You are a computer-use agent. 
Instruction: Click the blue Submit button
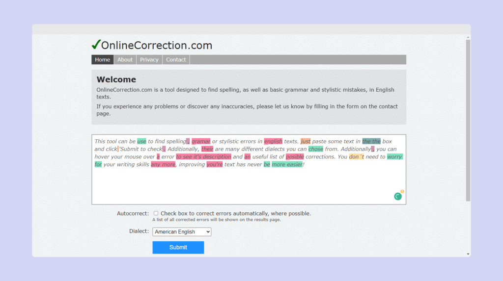pos(178,247)
